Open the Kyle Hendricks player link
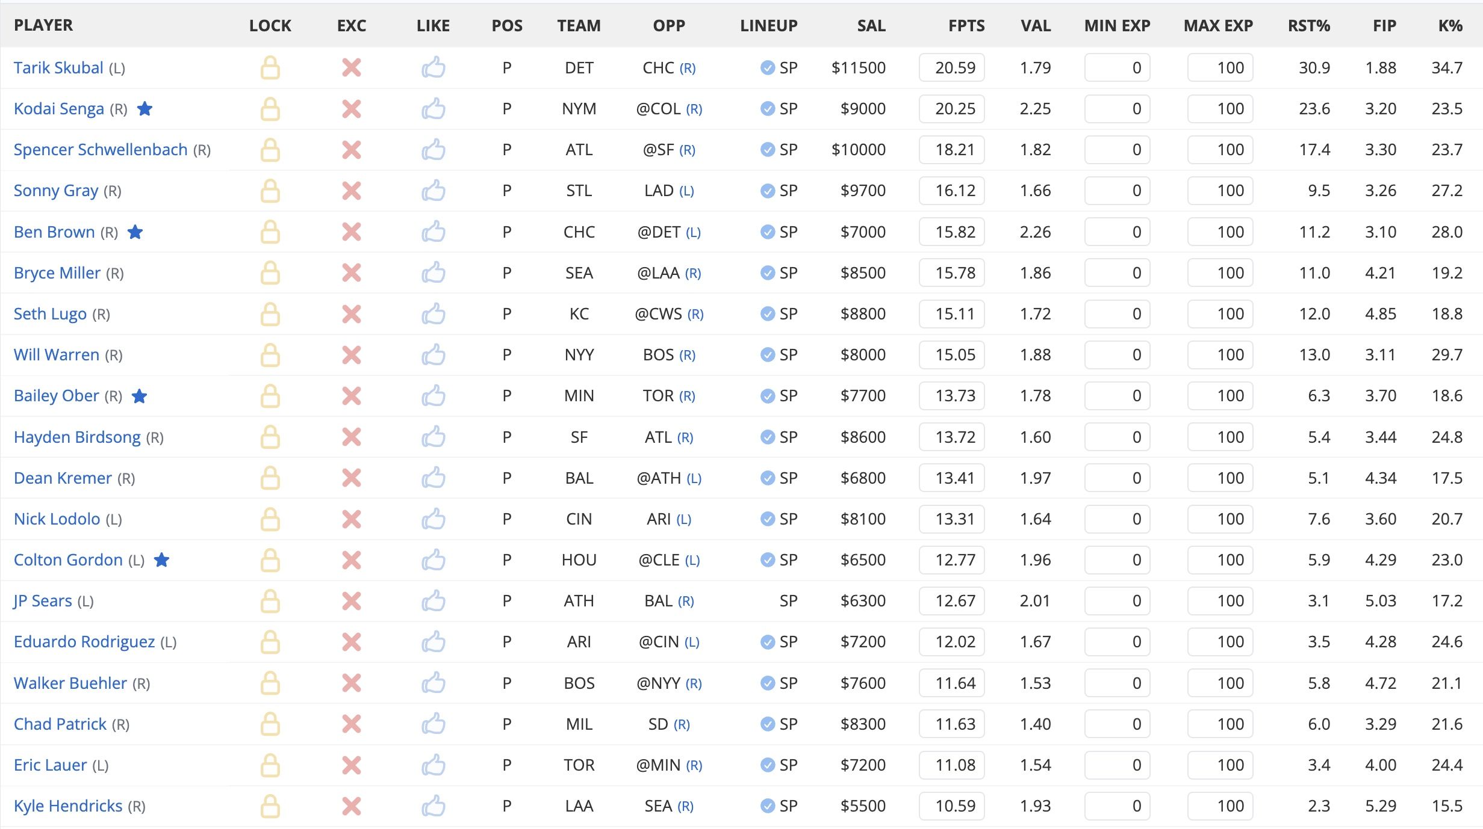Screen dimensions: 1483x829 68,806
